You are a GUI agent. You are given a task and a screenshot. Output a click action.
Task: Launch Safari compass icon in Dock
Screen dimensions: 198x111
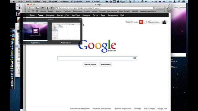click(x=13, y=35)
